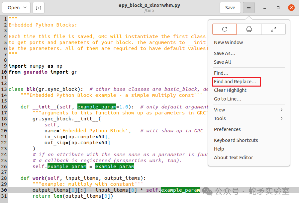
Task: Click name='Embedded Python Block' text
Action: 88,131
